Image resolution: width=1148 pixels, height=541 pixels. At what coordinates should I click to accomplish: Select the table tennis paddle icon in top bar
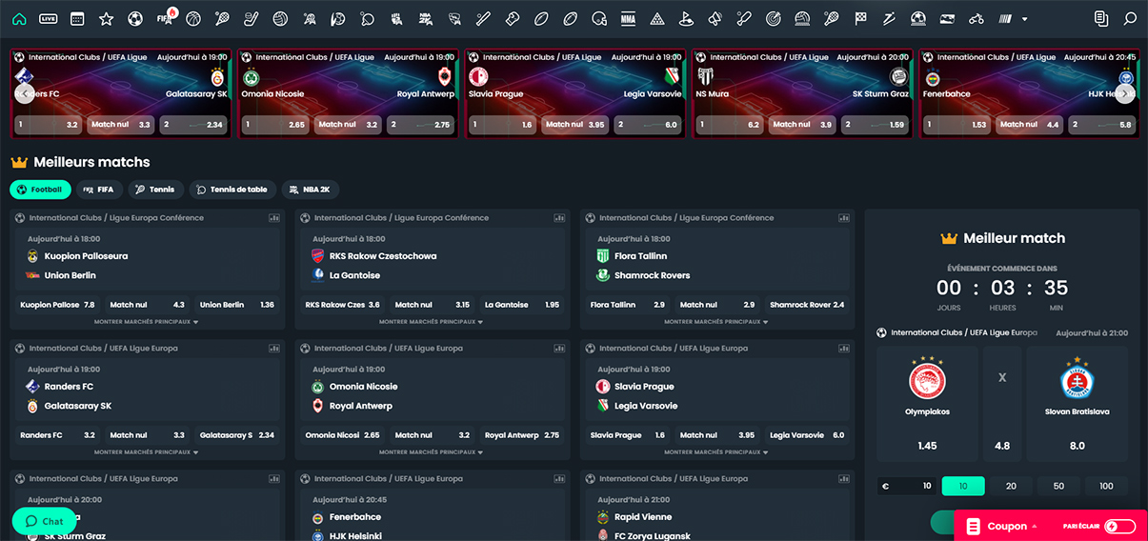pyautogui.click(x=368, y=18)
